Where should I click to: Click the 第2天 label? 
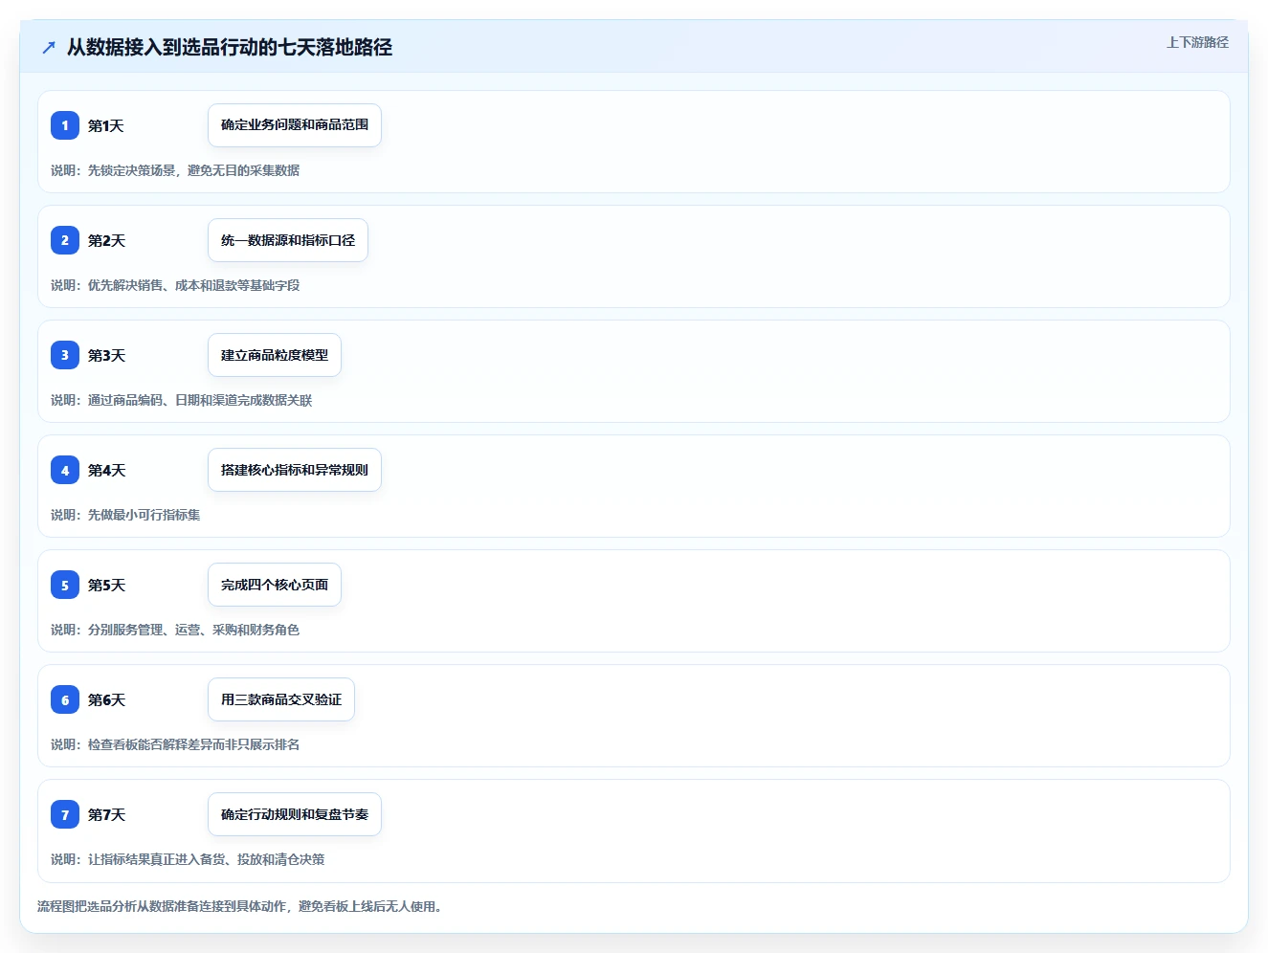point(106,240)
